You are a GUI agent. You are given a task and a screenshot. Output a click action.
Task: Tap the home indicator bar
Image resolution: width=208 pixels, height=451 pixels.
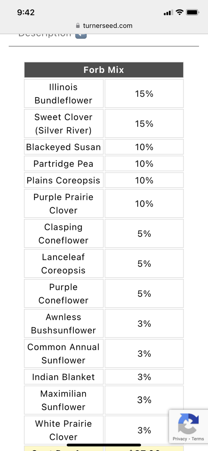104,445
